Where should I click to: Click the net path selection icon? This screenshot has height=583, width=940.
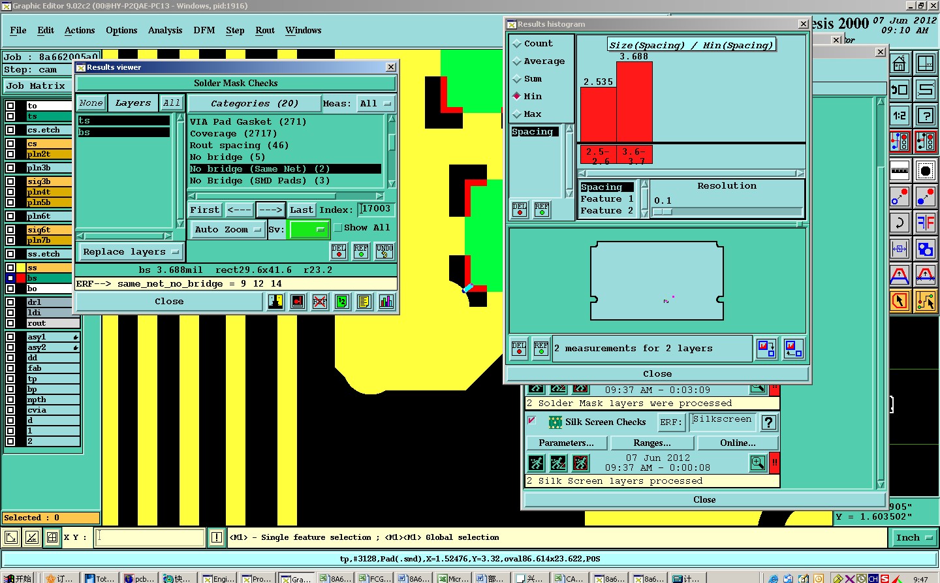coord(926,301)
